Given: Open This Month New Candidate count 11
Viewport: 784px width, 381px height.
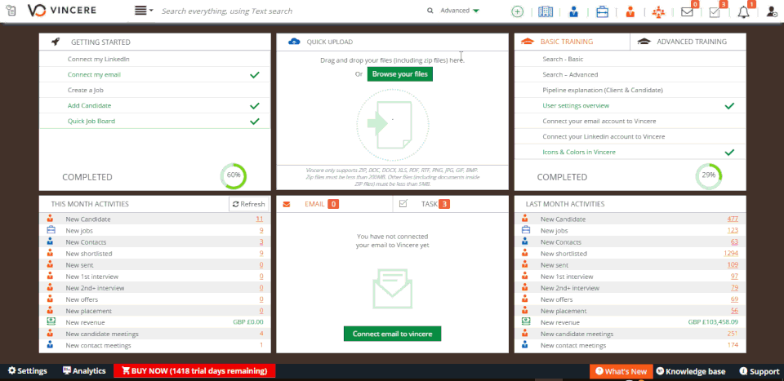Looking at the screenshot, I should pyautogui.click(x=260, y=219).
